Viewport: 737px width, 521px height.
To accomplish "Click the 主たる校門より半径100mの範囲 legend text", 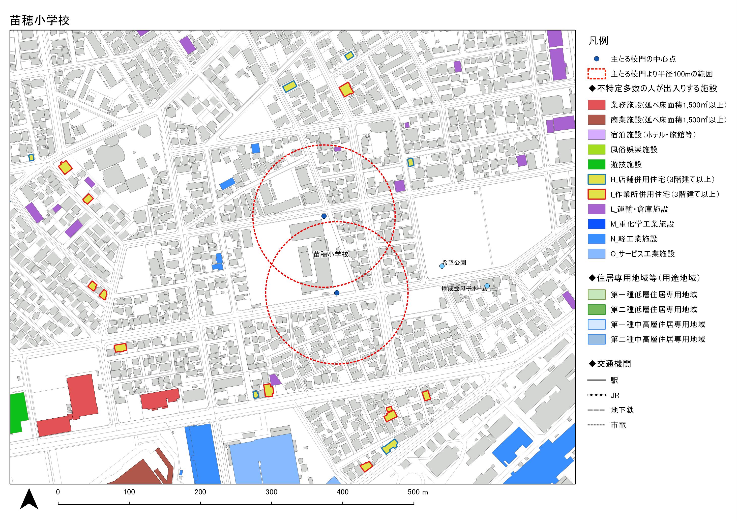I will [x=662, y=74].
